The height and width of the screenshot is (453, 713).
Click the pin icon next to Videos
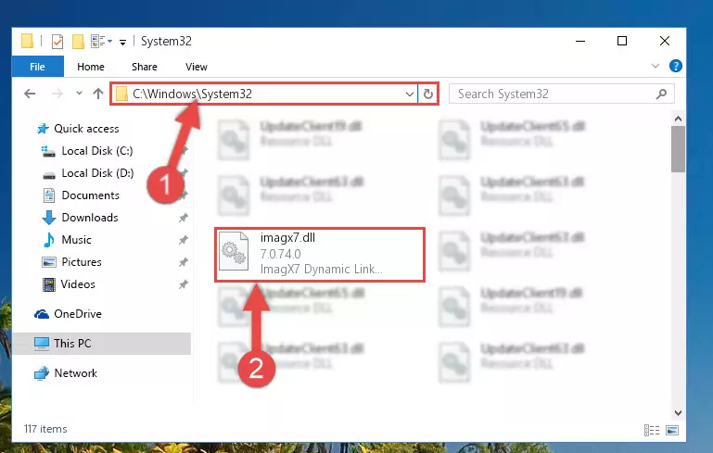point(184,284)
